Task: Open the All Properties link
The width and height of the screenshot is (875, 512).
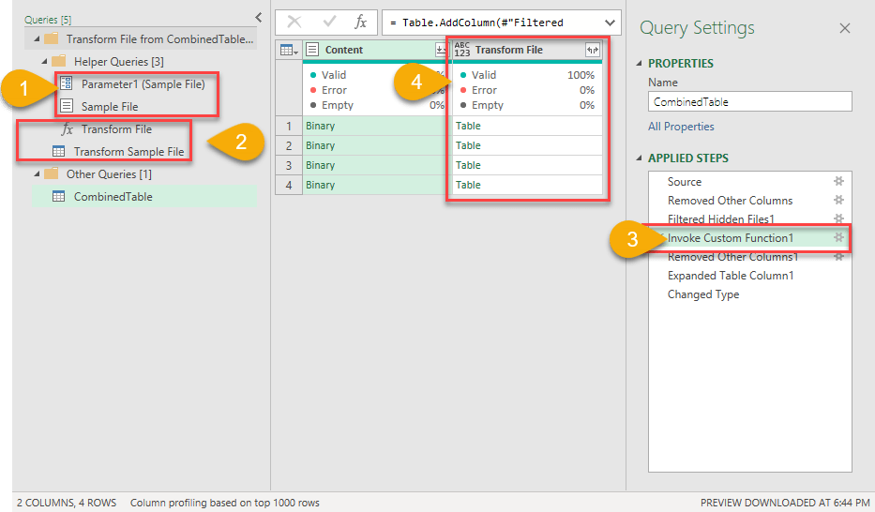Action: [x=681, y=127]
